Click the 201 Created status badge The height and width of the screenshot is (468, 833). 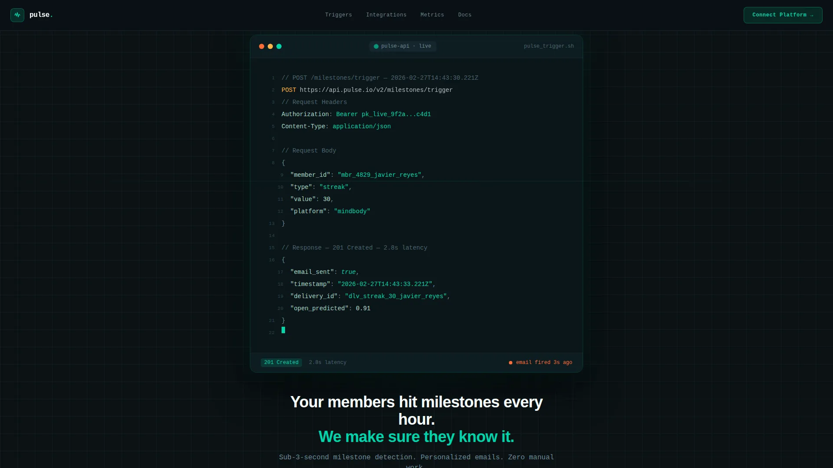point(281,362)
